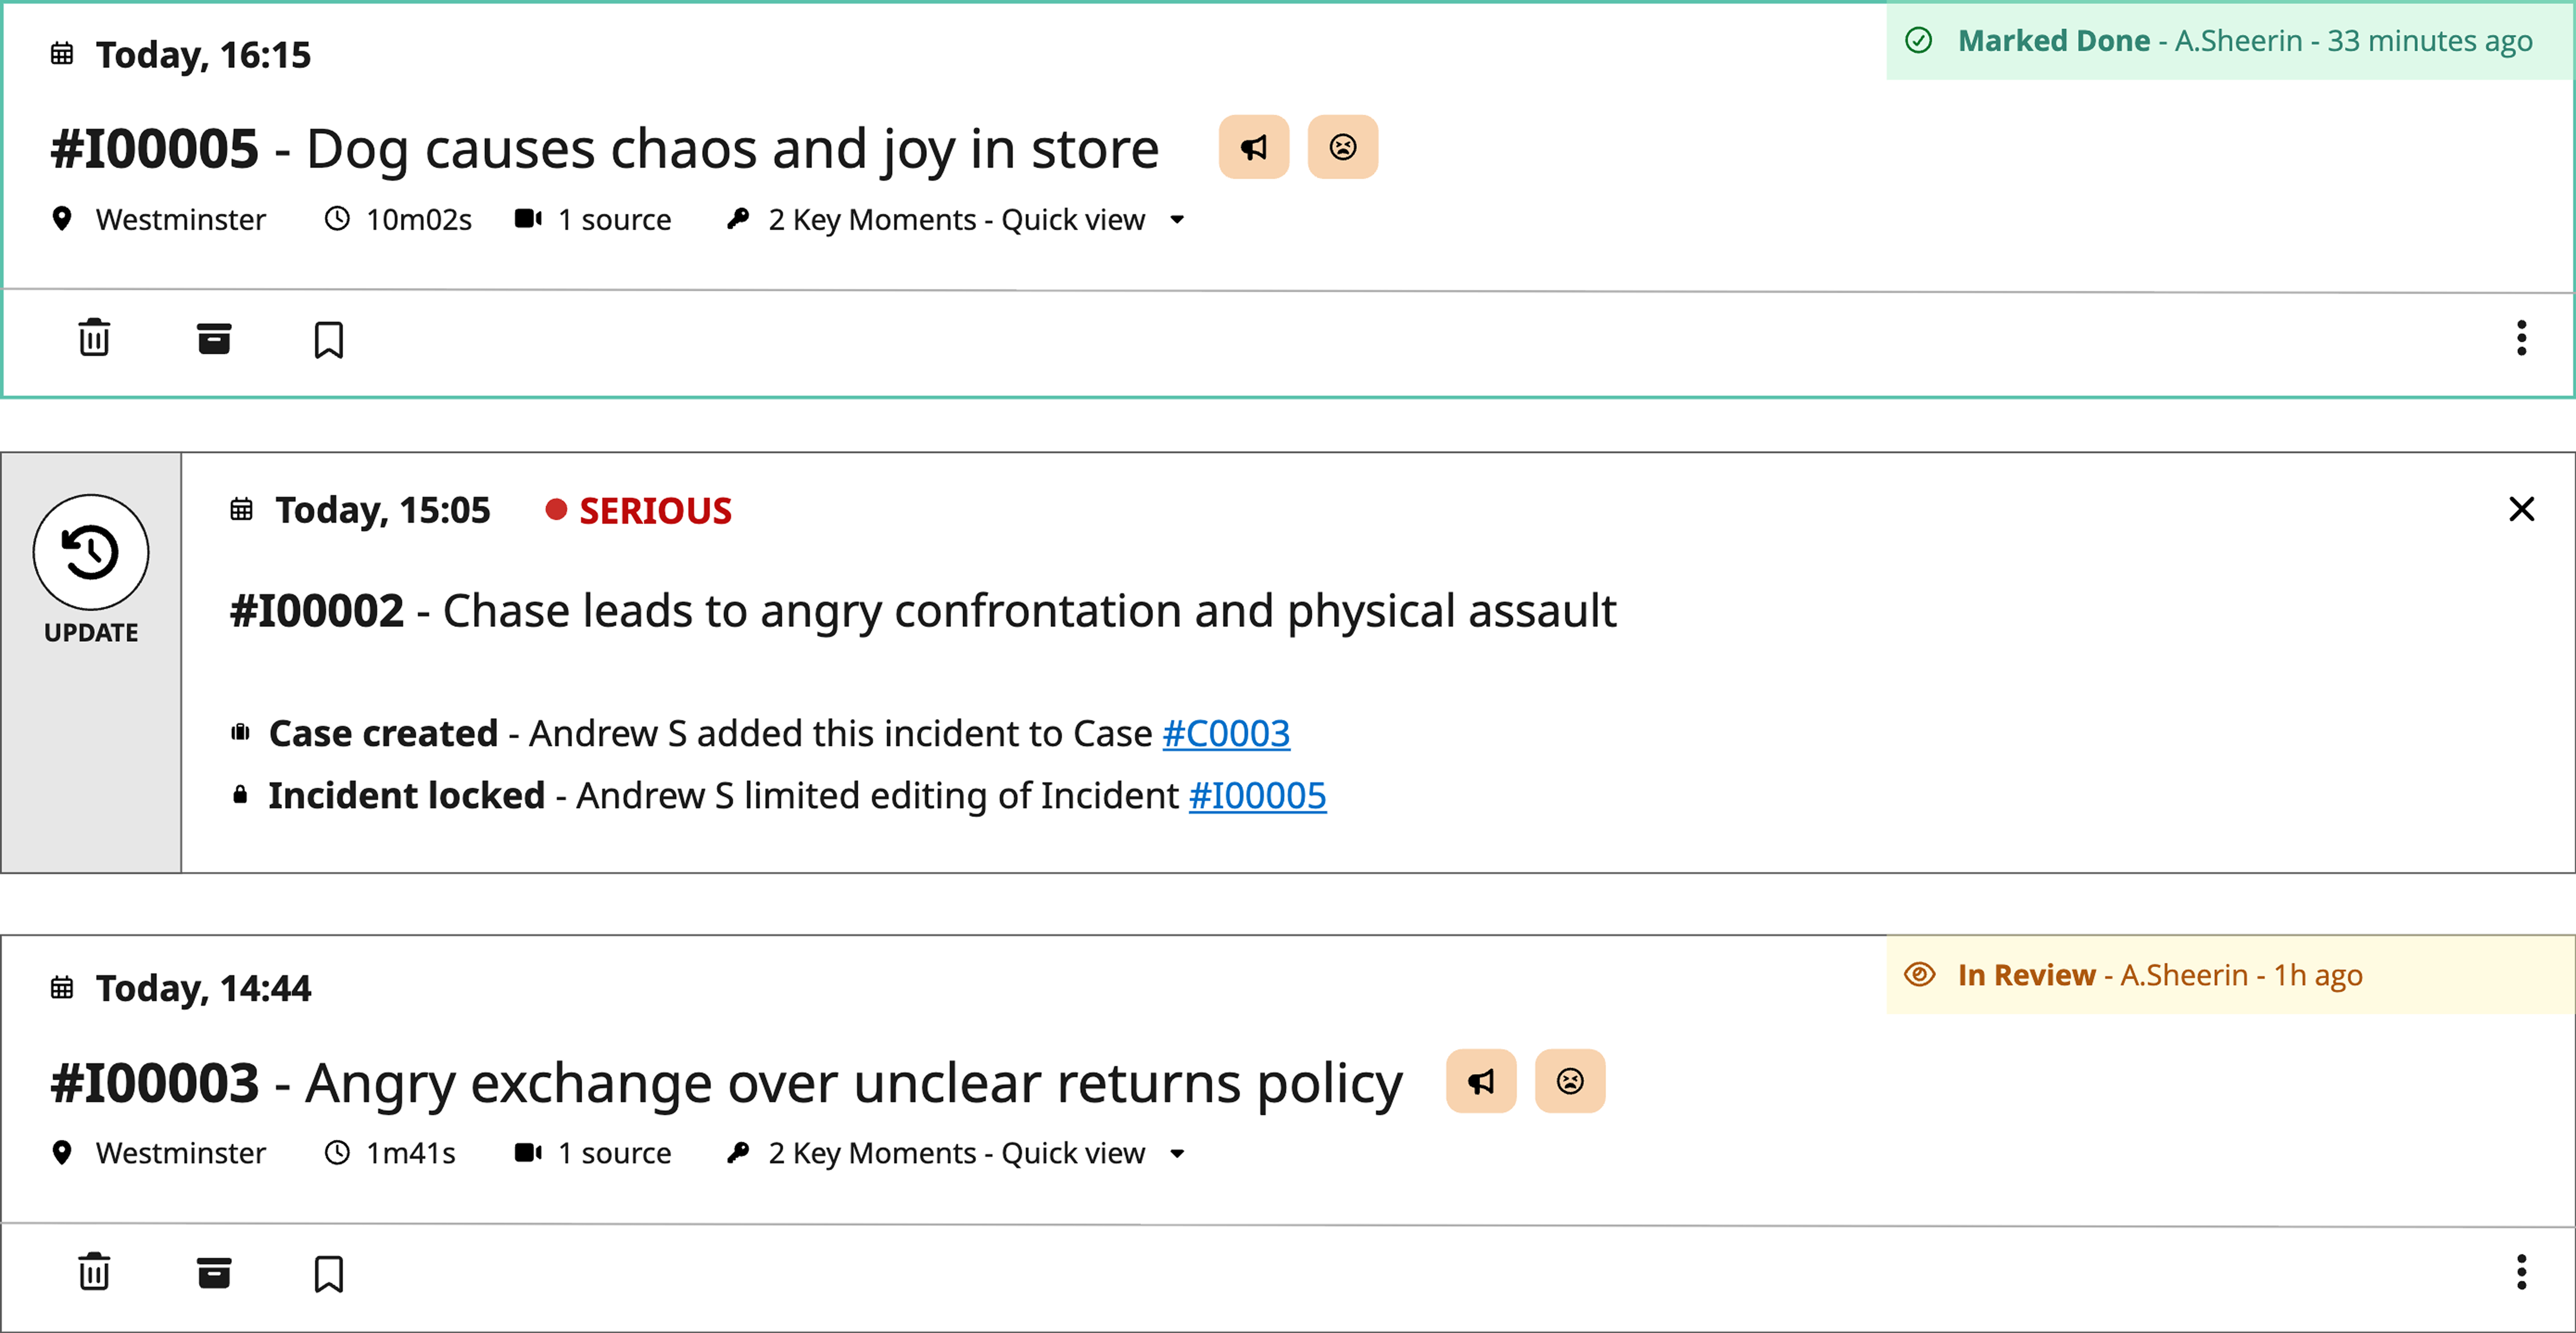This screenshot has height=1333, width=2576.
Task: Open more options for incident #I00005
Action: click(2521, 338)
